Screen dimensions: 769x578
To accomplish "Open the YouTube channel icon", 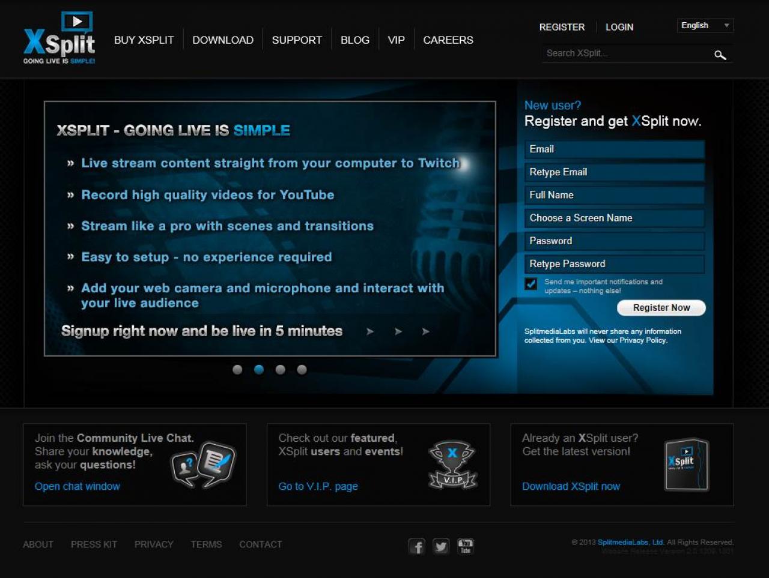I will point(466,546).
